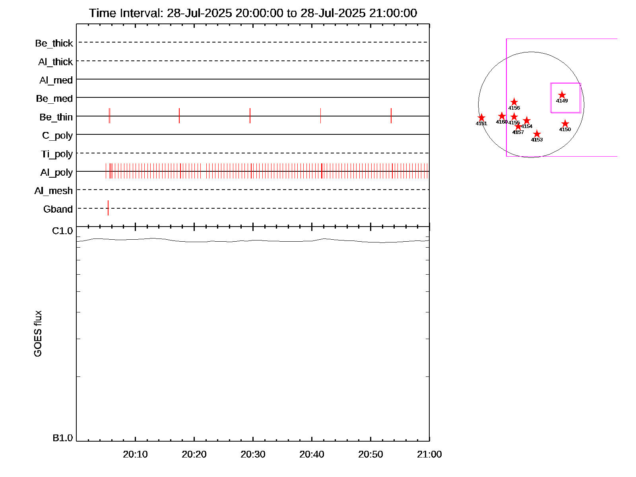
Task: Select the Al_poly filter row label
Action: click(56, 173)
